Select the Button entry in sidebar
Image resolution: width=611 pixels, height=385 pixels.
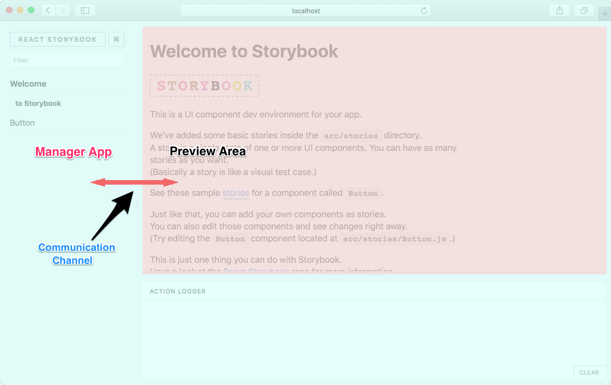[22, 122]
